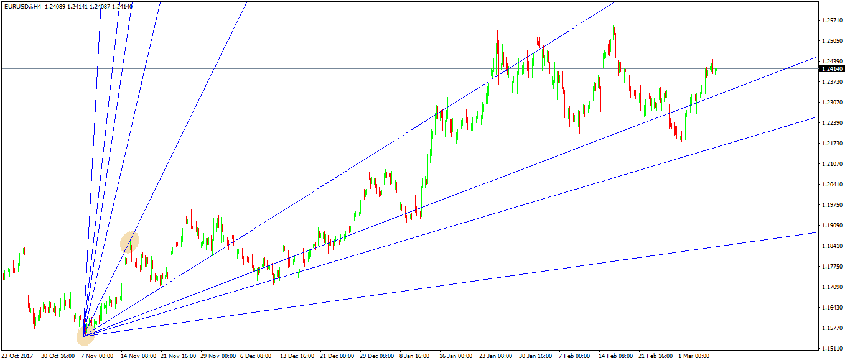Click the 1.25050 price axis label
Screen dimensions: 845x363
(x=832, y=41)
